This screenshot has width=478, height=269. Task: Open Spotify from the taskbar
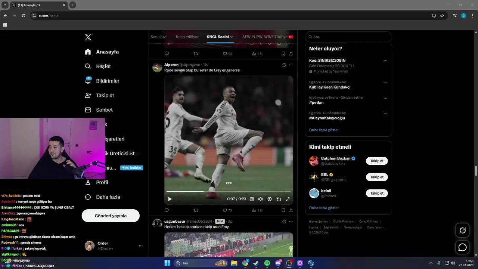(267, 263)
